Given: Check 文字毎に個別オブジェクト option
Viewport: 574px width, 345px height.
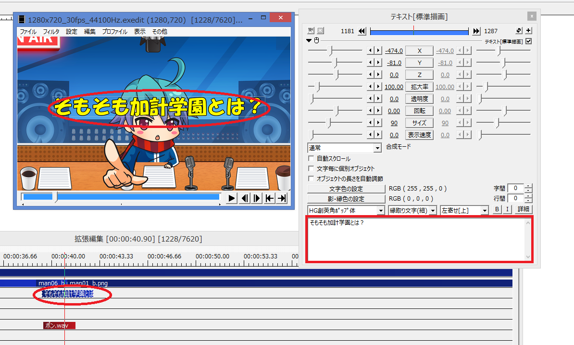Looking at the screenshot, I should [x=311, y=169].
